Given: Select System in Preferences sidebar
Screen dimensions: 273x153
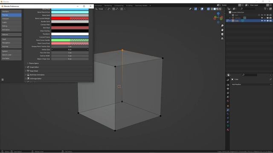Looking at the screenshot, I should click(x=12, y=51).
